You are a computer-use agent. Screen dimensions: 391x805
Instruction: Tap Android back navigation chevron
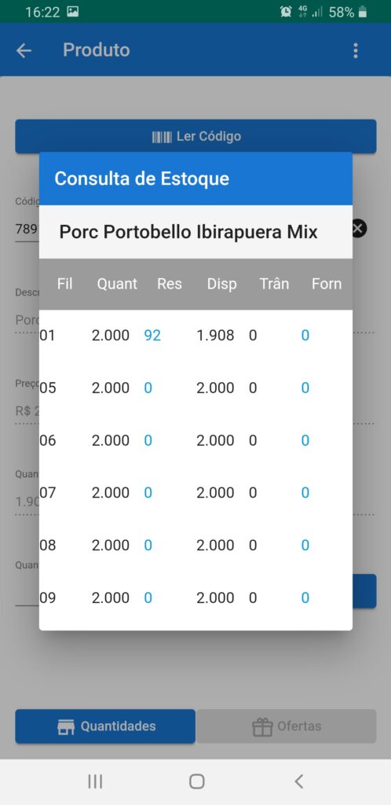click(299, 781)
